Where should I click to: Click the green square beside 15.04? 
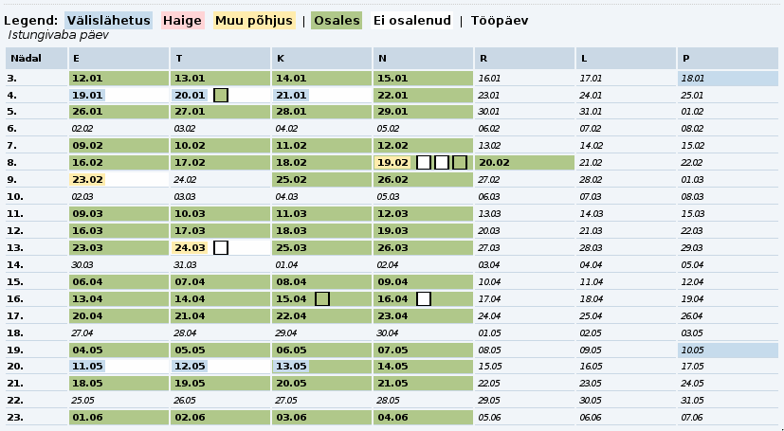coord(322,299)
